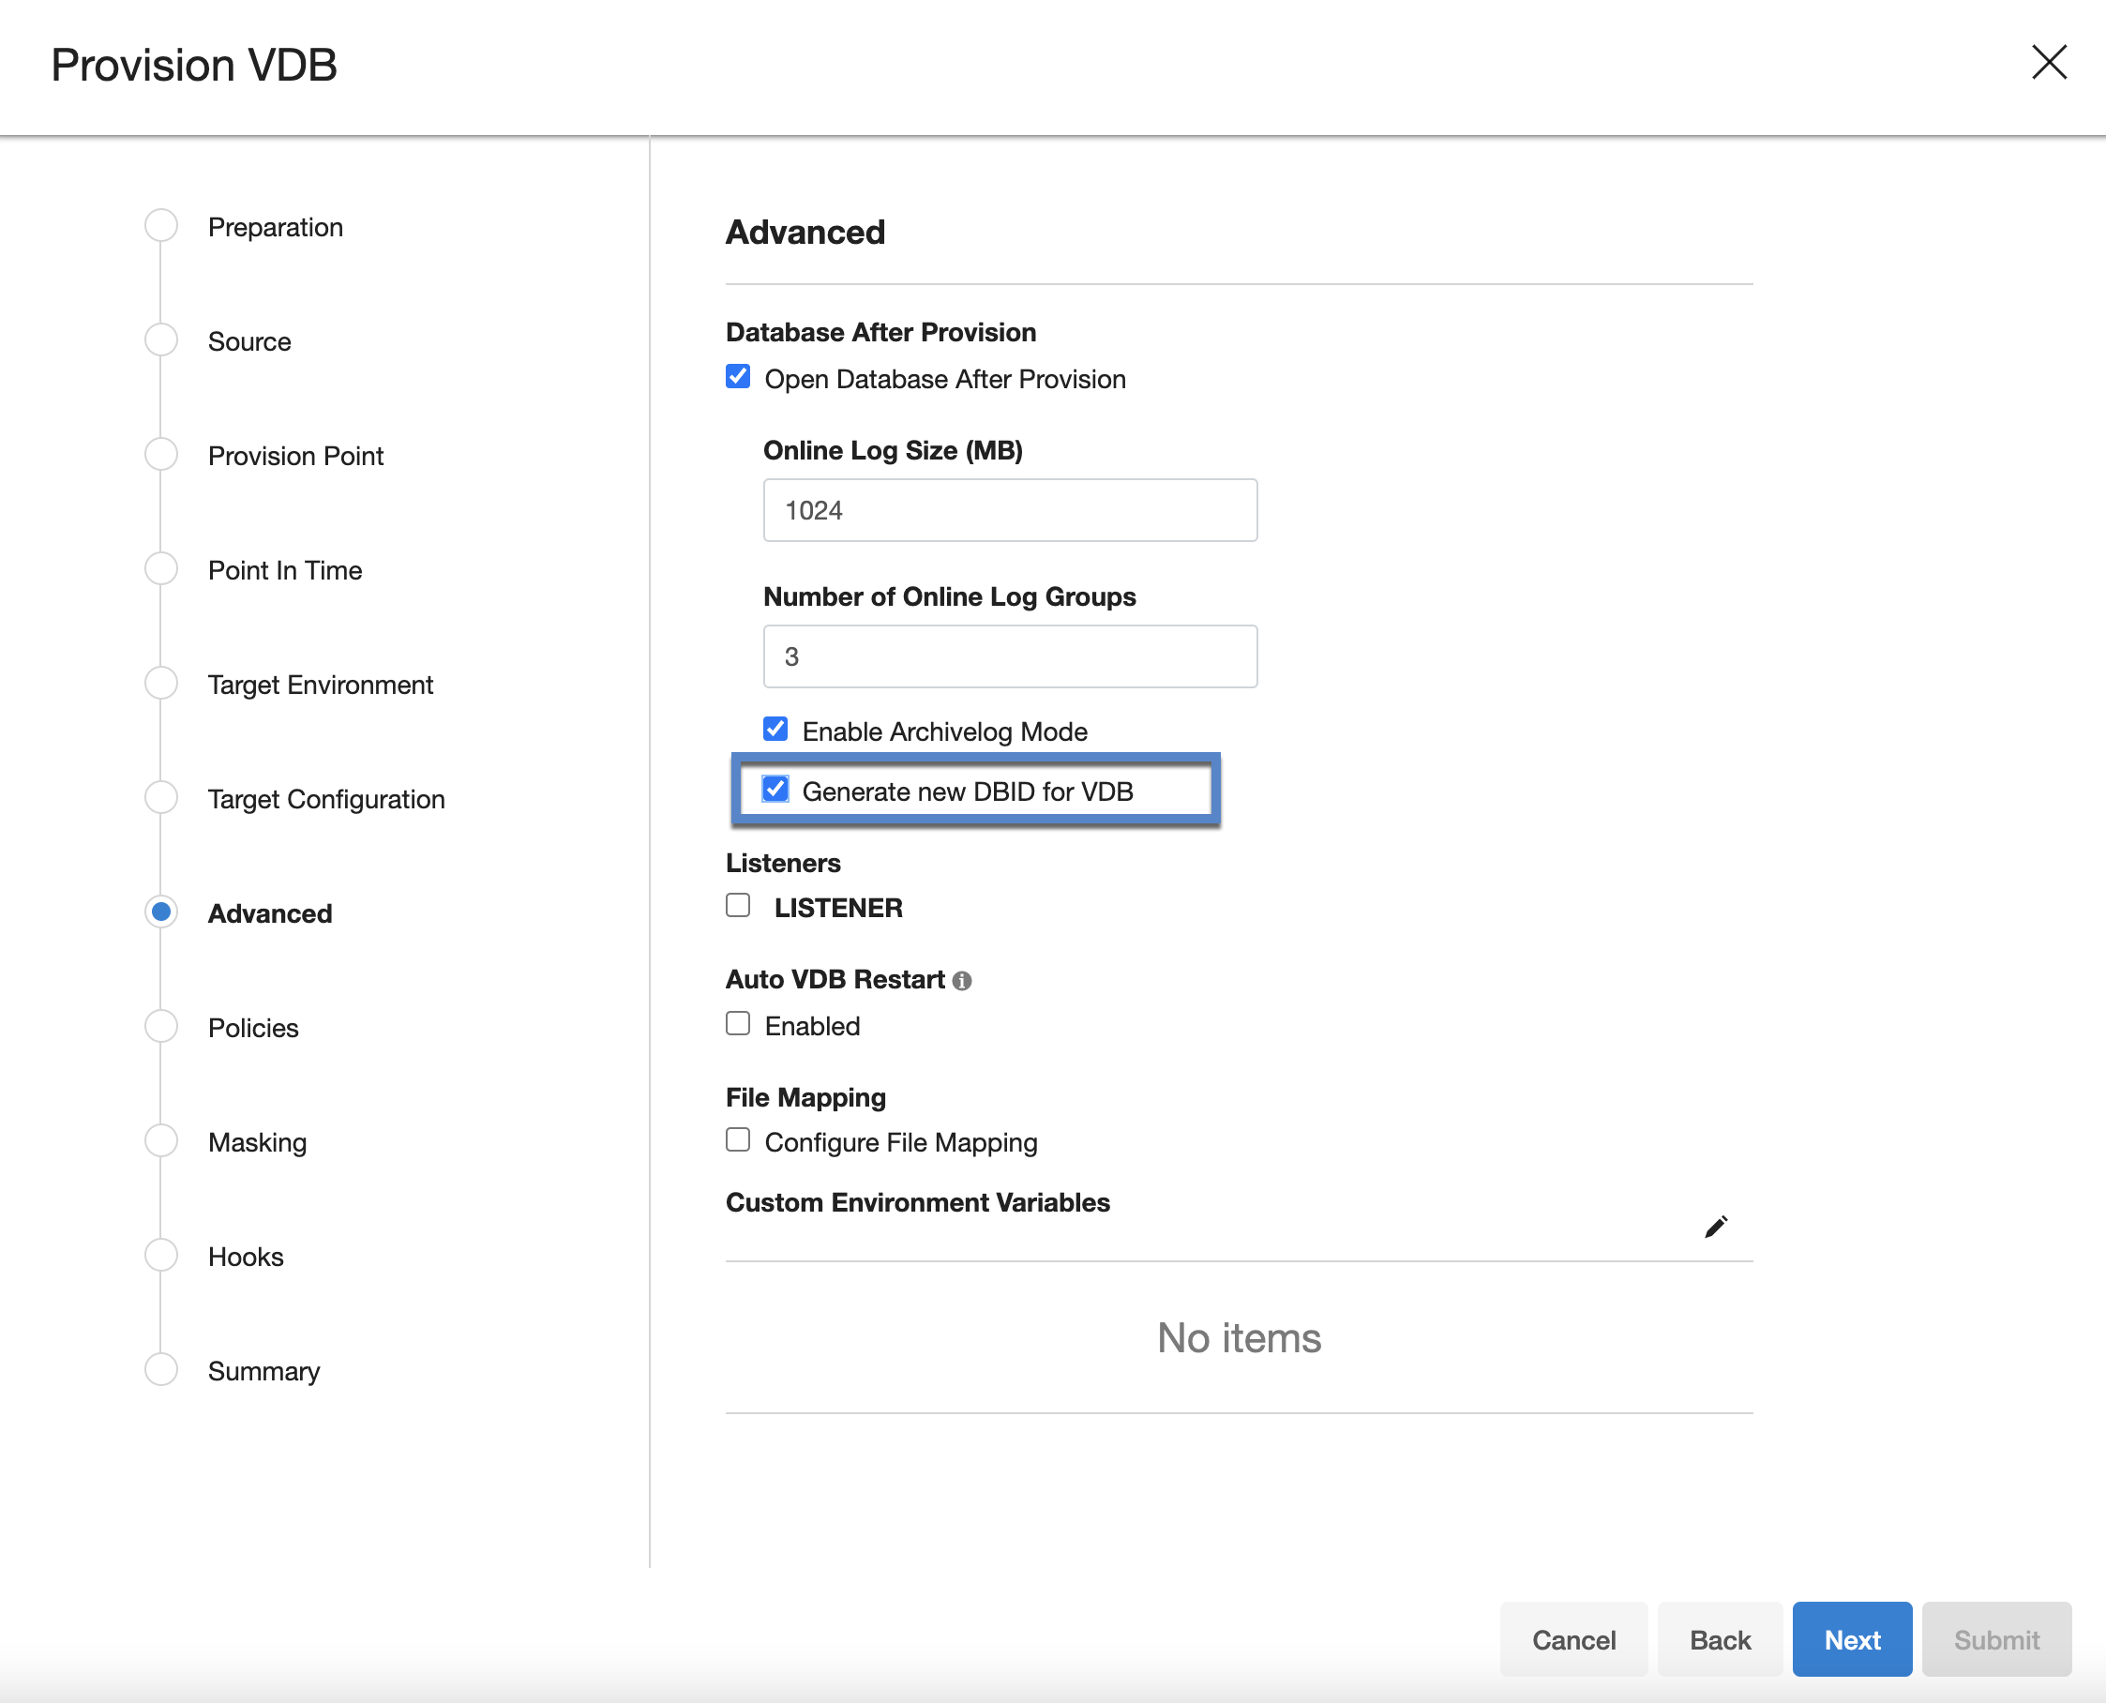This screenshot has width=2106, height=1703.
Task: Uncheck Generate new DBID for VDB
Action: (x=775, y=790)
